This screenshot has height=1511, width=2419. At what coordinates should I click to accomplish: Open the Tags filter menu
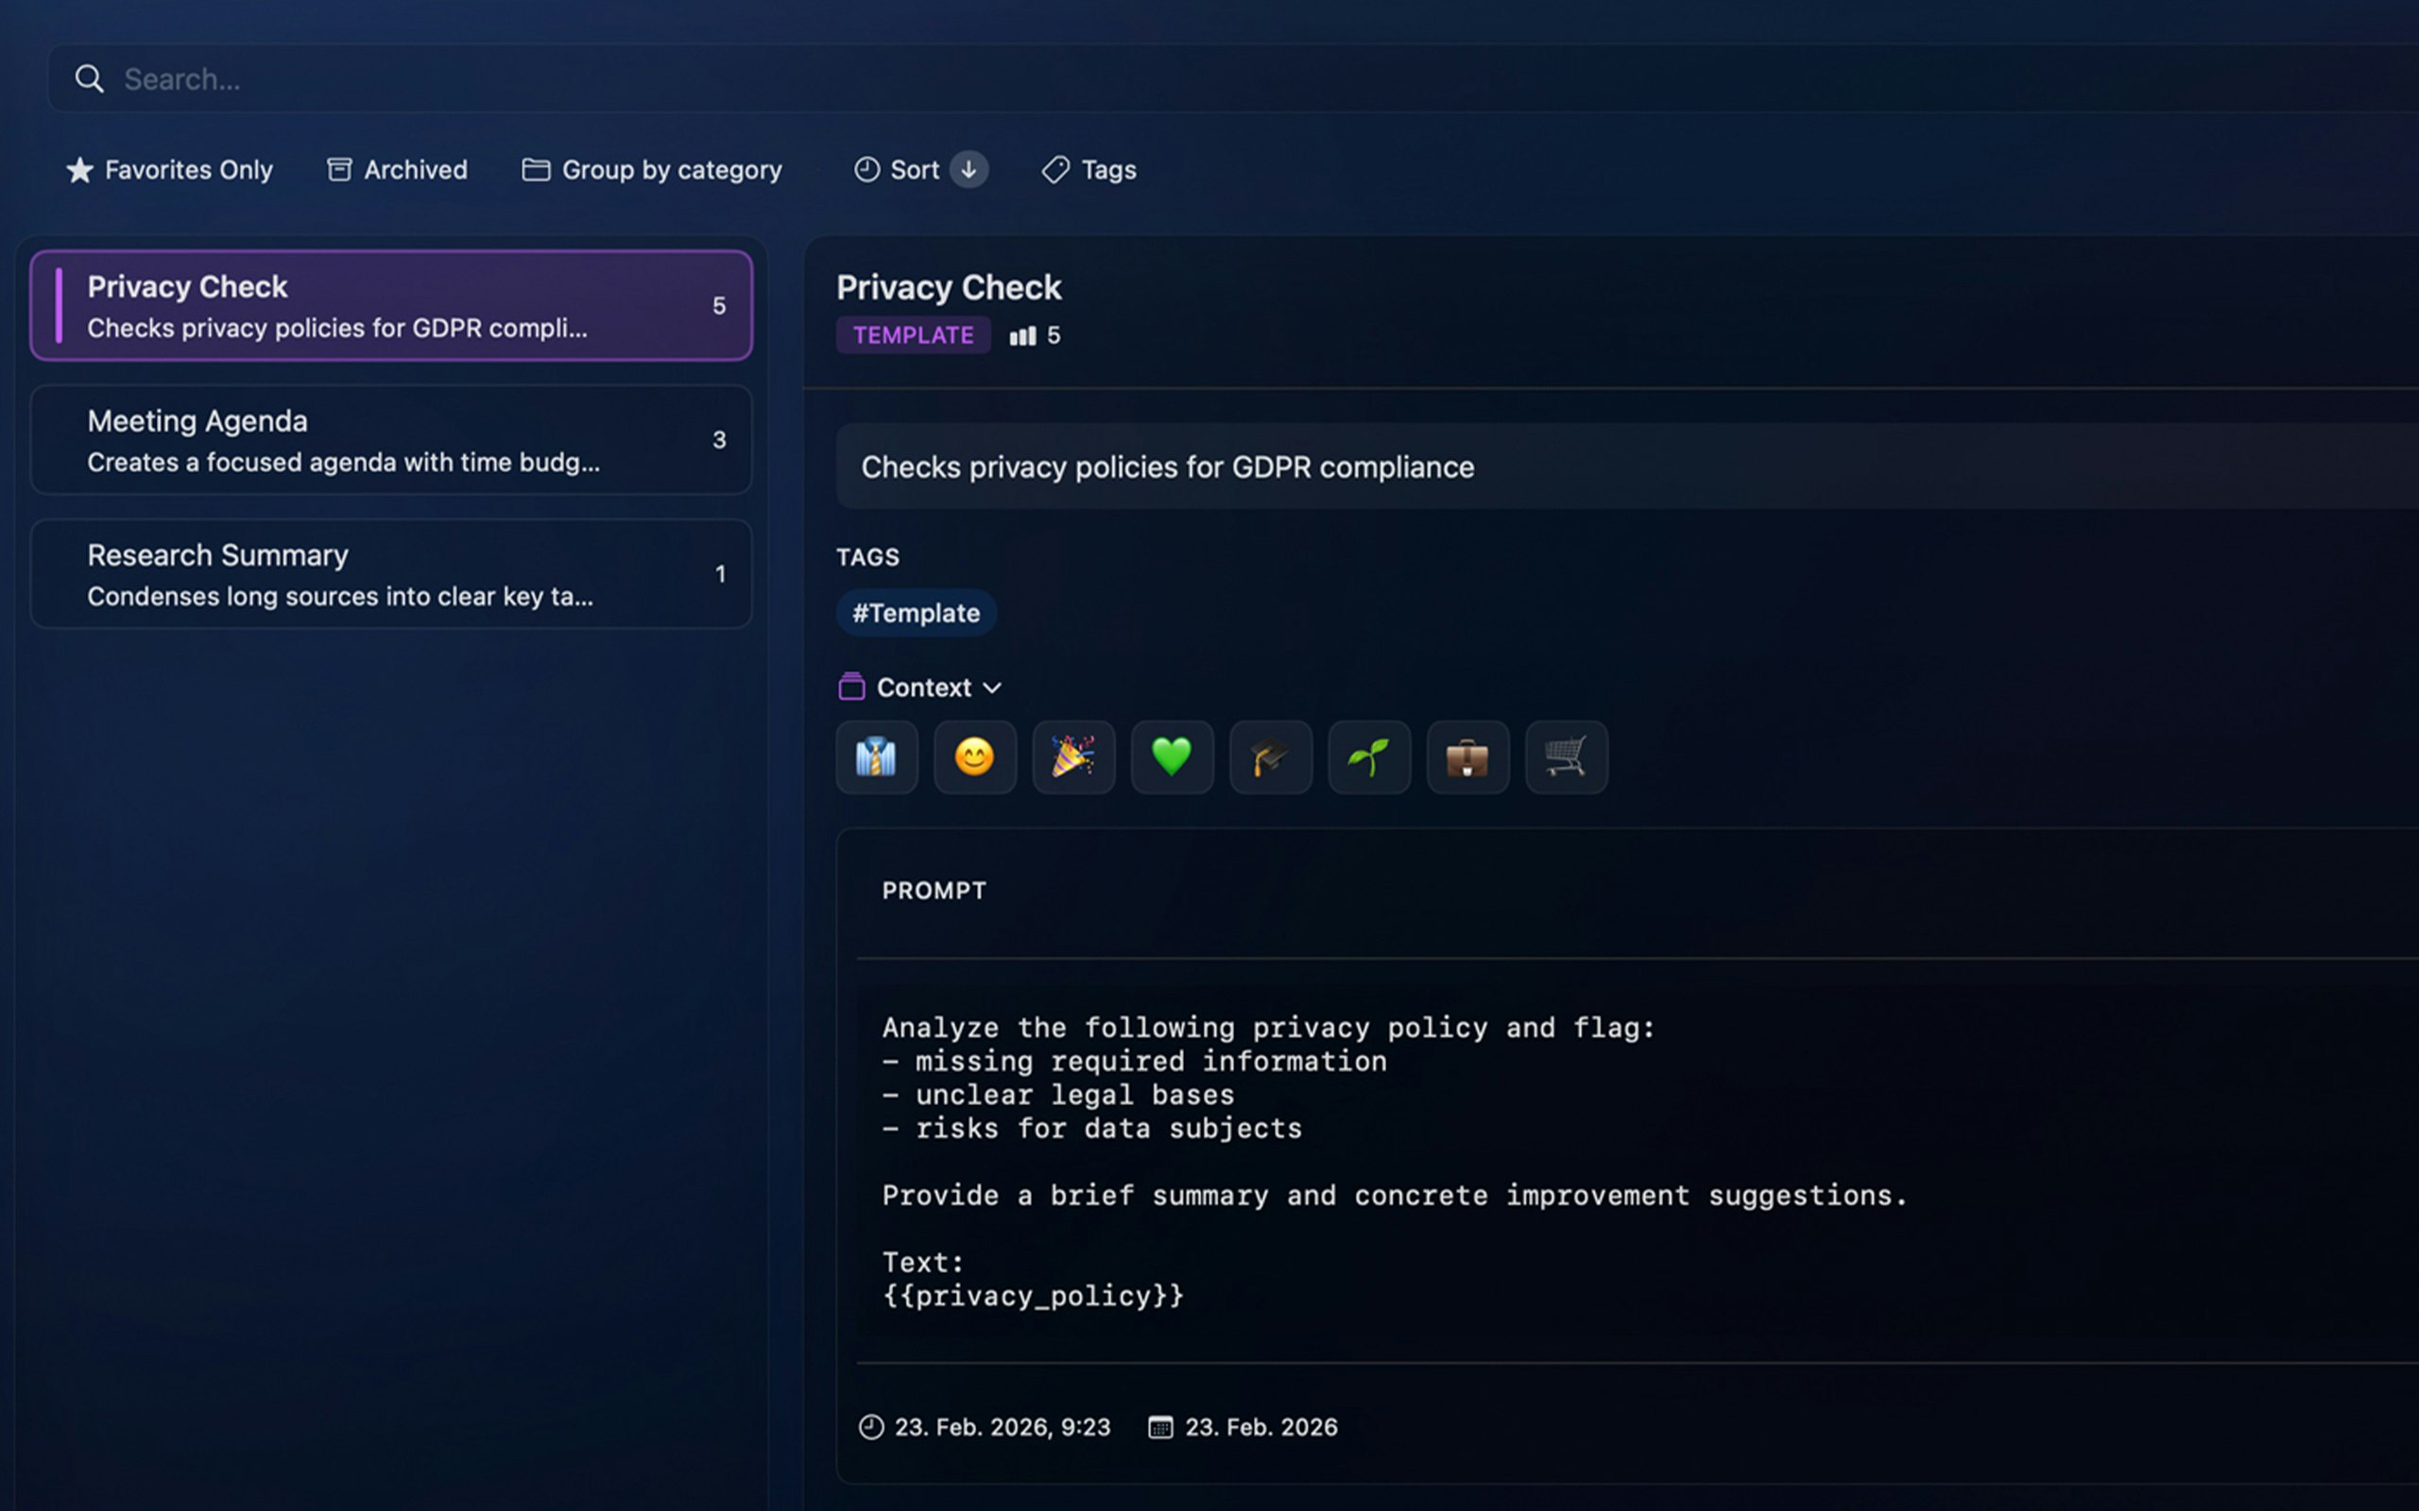pos(1089,170)
